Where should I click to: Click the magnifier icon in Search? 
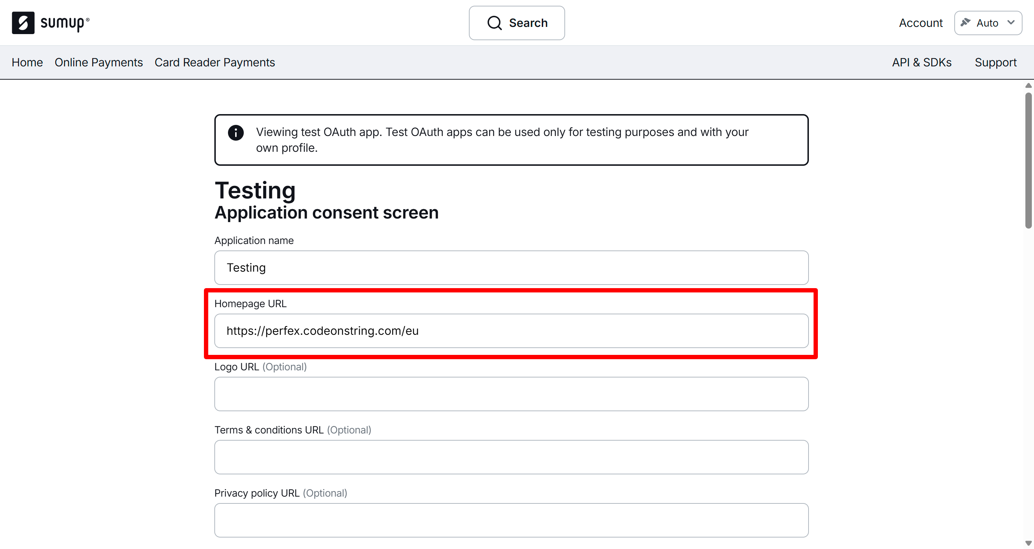(494, 23)
